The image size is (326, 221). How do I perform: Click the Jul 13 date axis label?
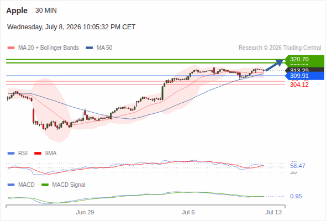[x=274, y=212]
